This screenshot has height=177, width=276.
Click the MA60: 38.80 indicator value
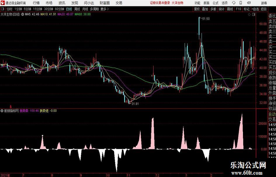tap(83, 14)
